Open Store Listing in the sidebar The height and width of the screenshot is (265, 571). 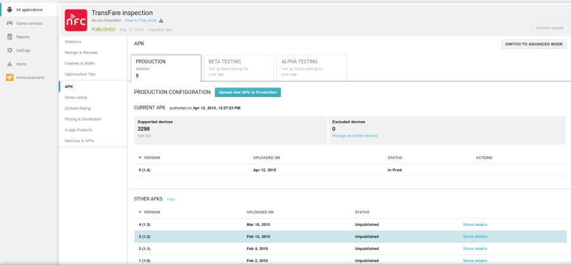pyautogui.click(x=76, y=97)
